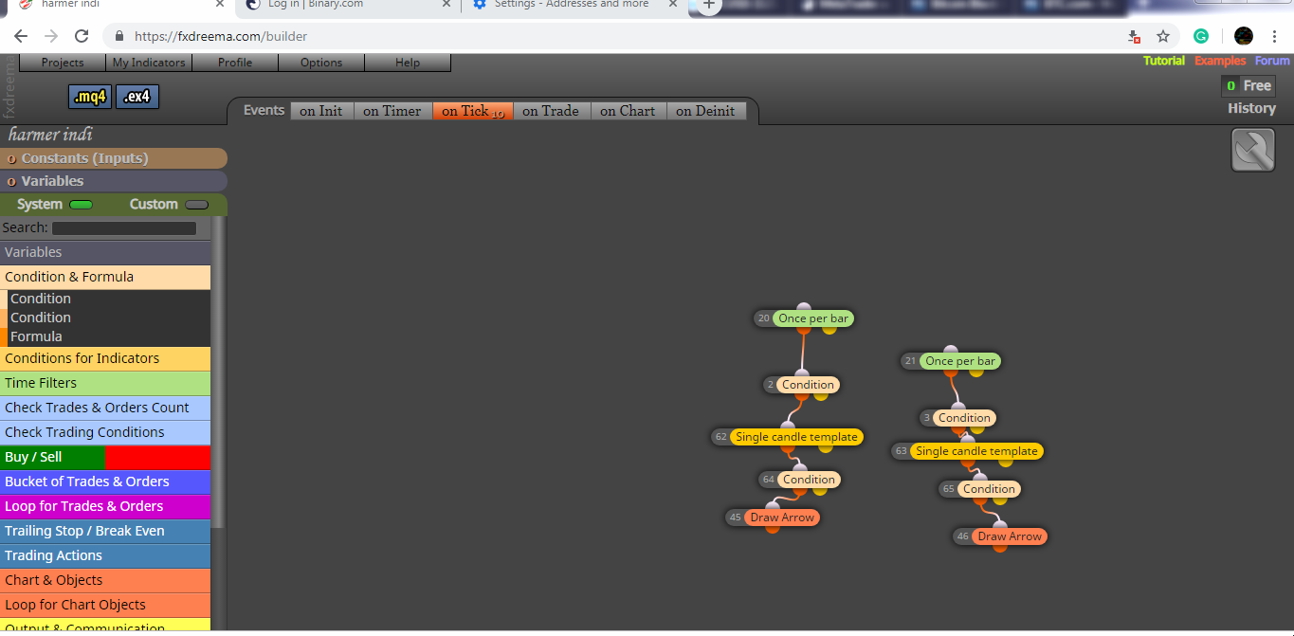1294x636 pixels.
Task: Toggle the Custom blocks switch
Action: tap(196, 205)
